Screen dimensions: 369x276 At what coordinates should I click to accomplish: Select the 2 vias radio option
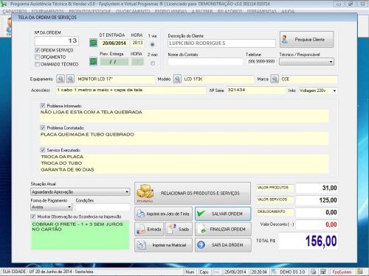pos(153,63)
